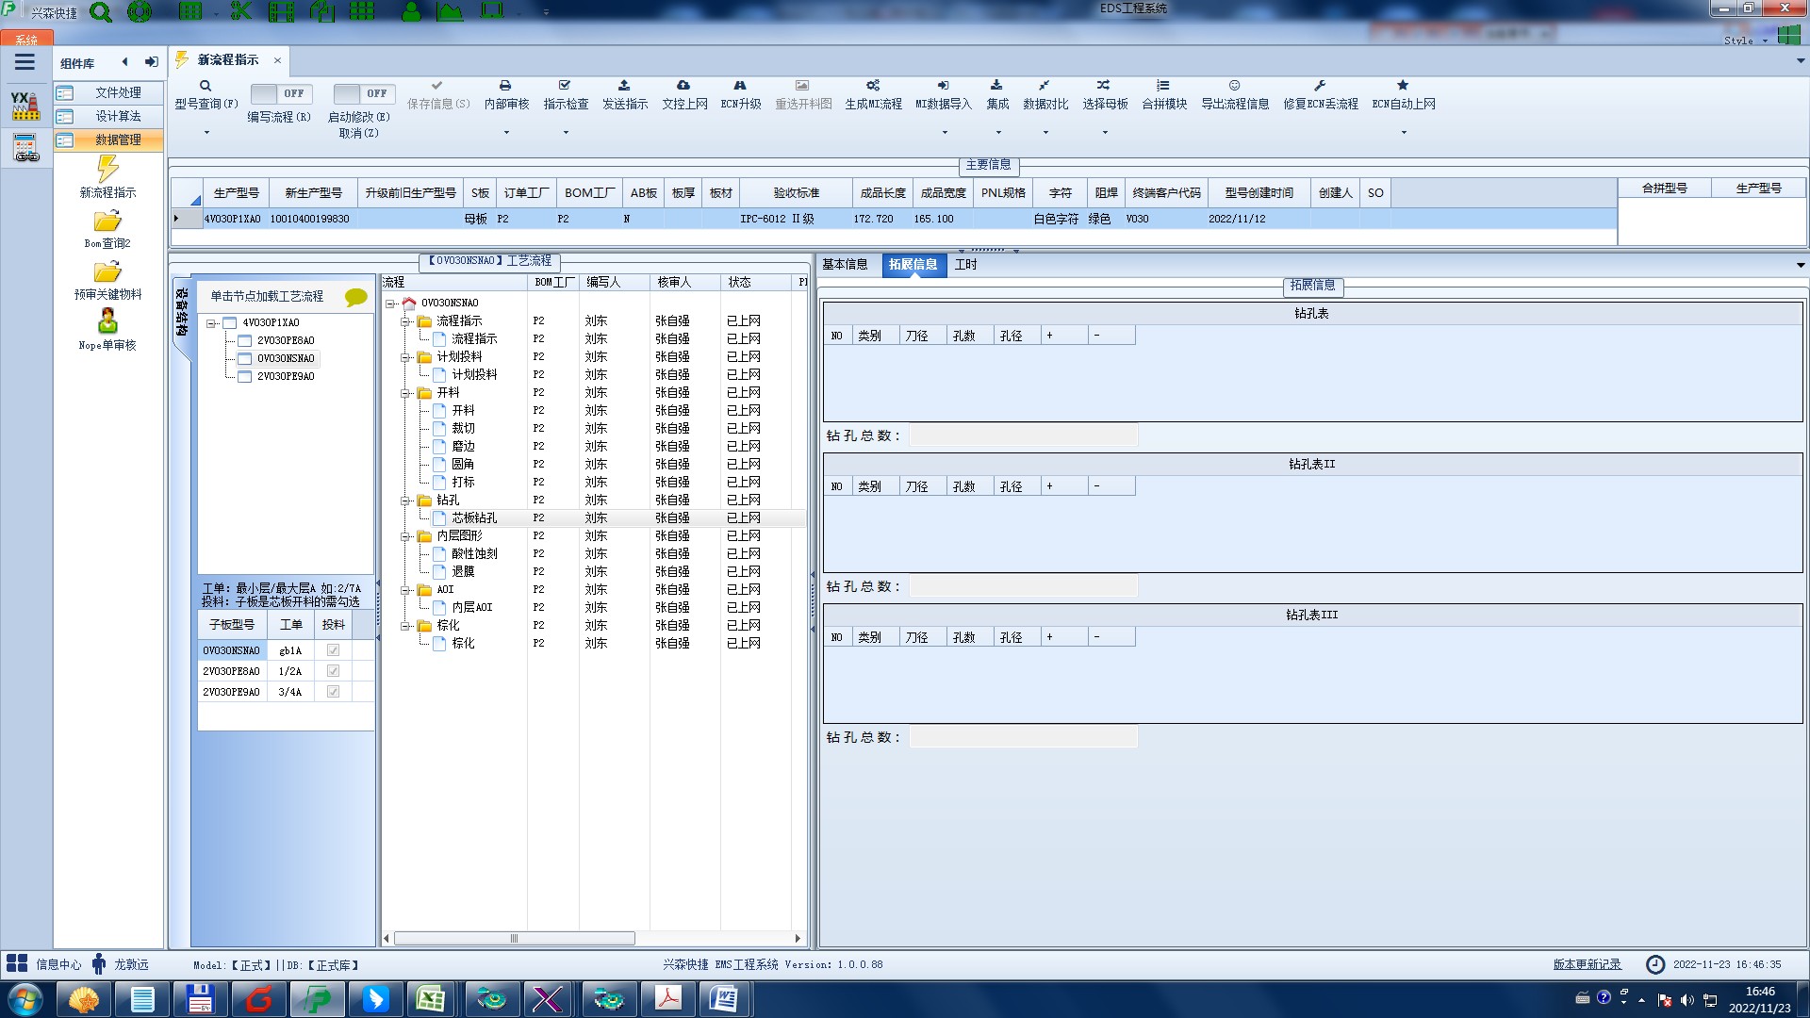Click the 修复ECN丢流程 wrench icon
The width and height of the screenshot is (1810, 1018).
pyautogui.click(x=1320, y=86)
